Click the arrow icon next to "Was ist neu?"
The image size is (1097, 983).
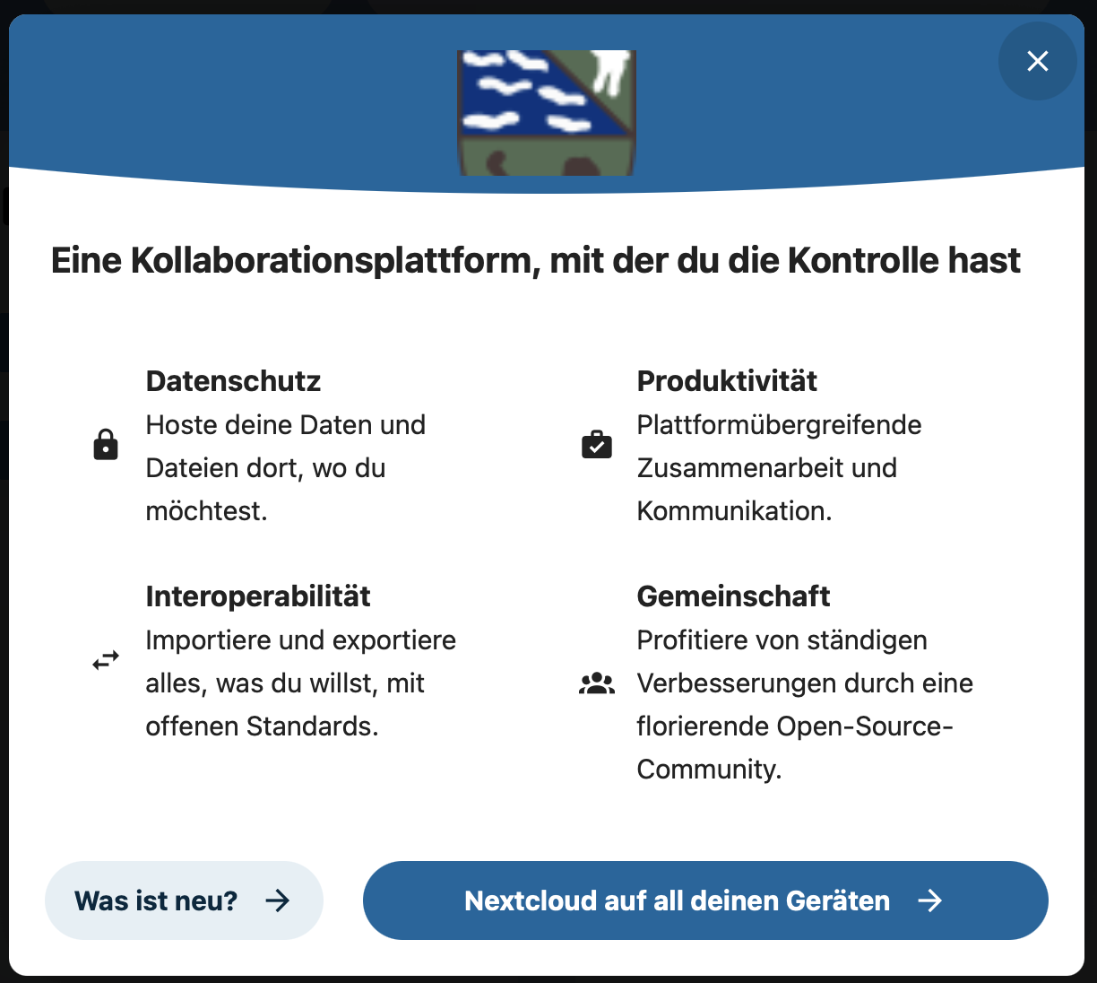tap(278, 900)
